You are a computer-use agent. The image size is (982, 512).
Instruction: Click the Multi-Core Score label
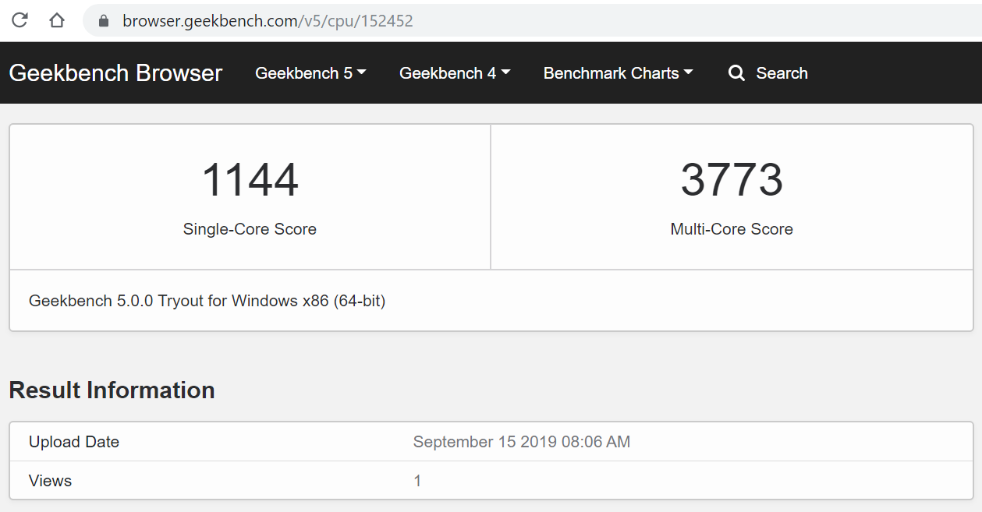pos(732,229)
